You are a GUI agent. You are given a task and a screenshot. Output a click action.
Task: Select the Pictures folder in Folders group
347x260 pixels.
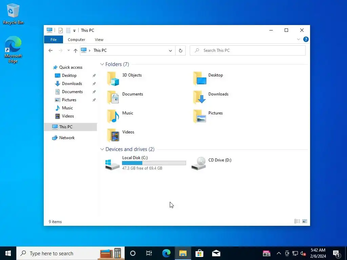208,116
